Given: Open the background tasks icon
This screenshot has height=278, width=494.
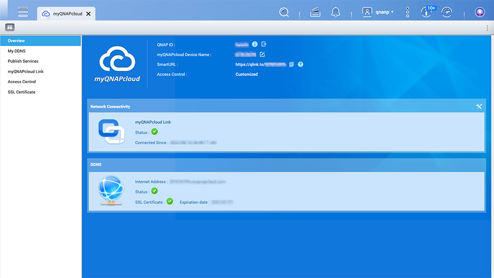Looking at the screenshot, I should [315, 12].
